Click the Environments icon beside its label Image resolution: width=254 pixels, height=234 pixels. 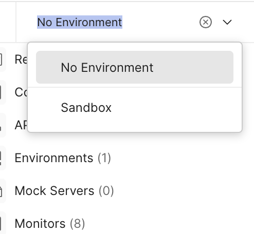click(2, 158)
